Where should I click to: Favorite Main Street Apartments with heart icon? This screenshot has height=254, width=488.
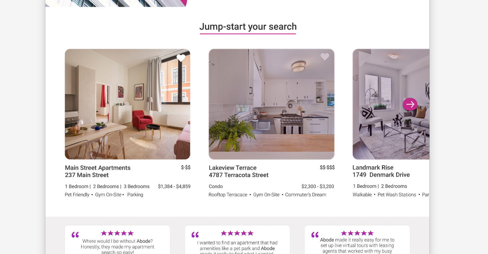181,58
